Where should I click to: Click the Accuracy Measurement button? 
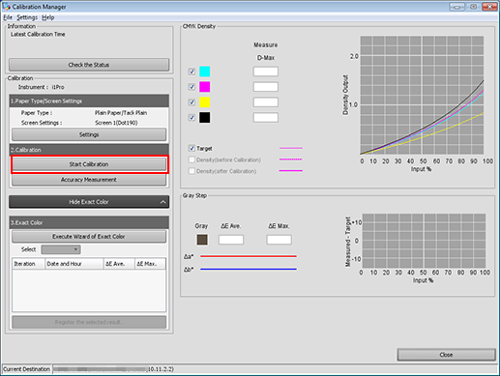[x=89, y=180]
